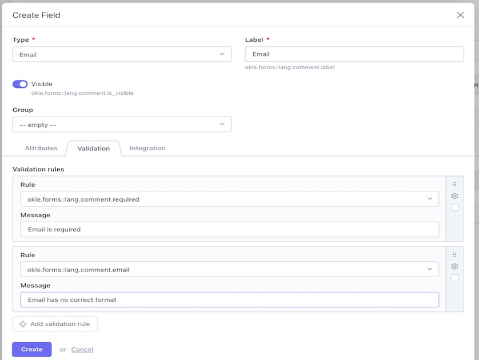Check the box for the email rule
The height and width of the screenshot is (360, 479).
click(455, 278)
